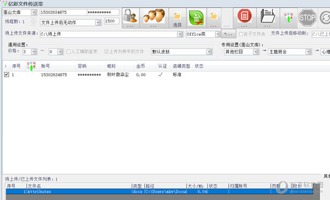Click the 序号 account column header
This screenshot has height=200, width=330.
(16, 66)
